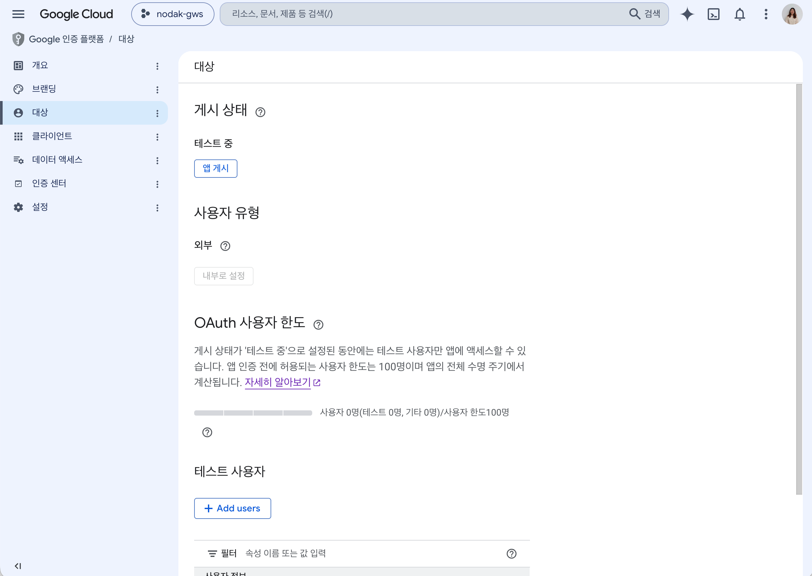Go to 브랜딩 in the sidebar
Viewport: 812px width, 576px height.
84,89
